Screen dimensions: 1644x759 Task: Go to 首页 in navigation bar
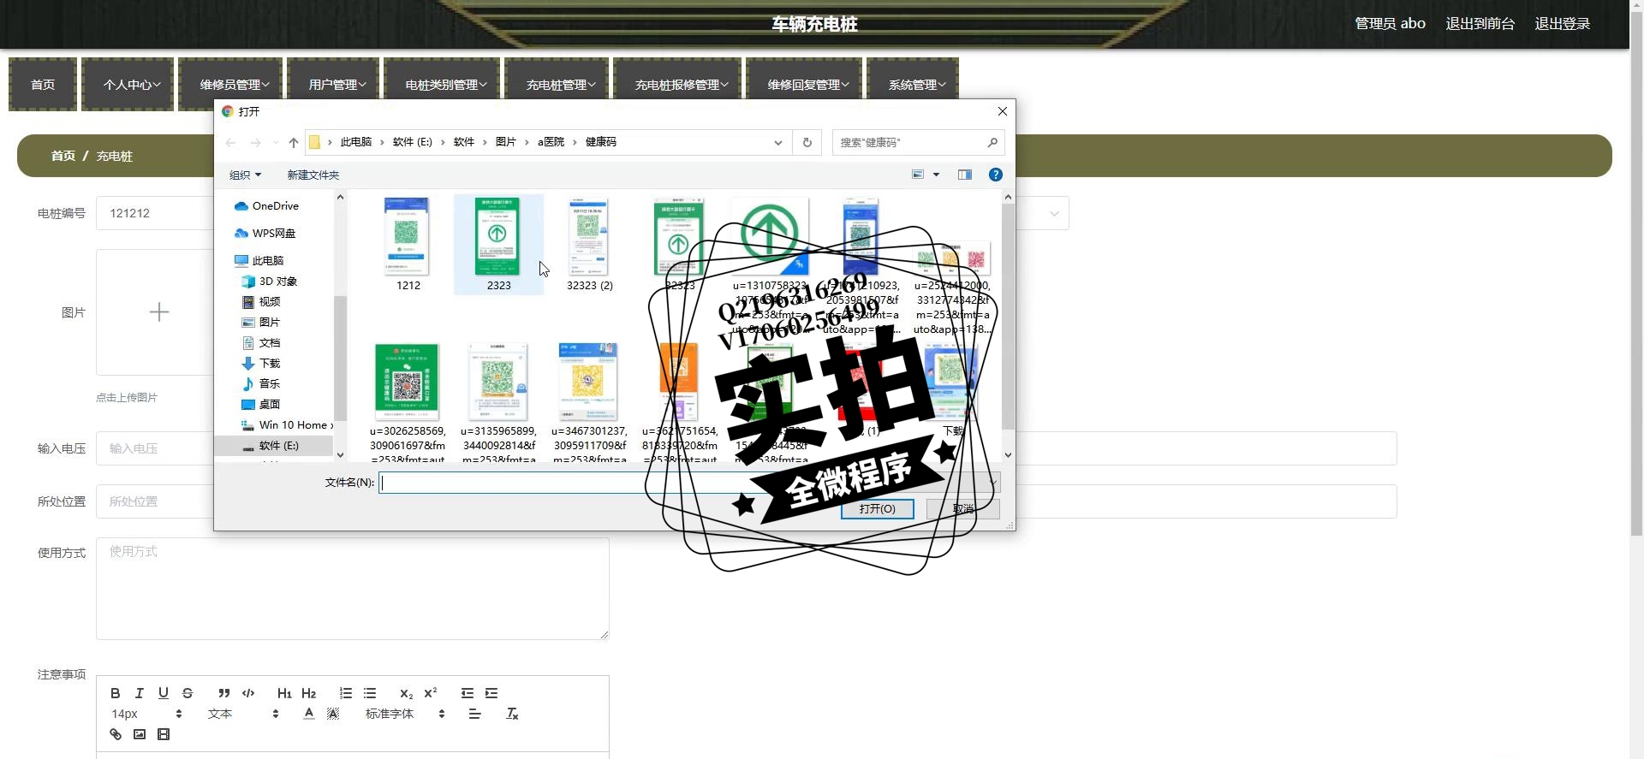(43, 85)
